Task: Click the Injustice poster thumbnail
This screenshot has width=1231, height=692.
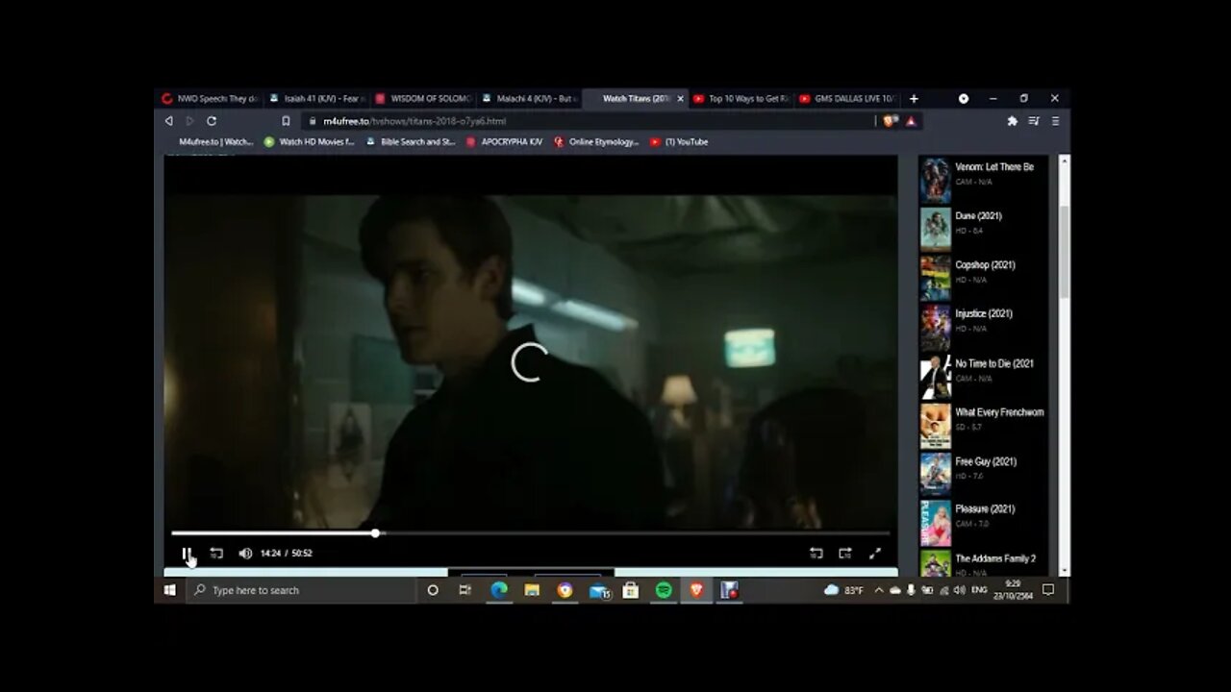Action: [x=935, y=327]
